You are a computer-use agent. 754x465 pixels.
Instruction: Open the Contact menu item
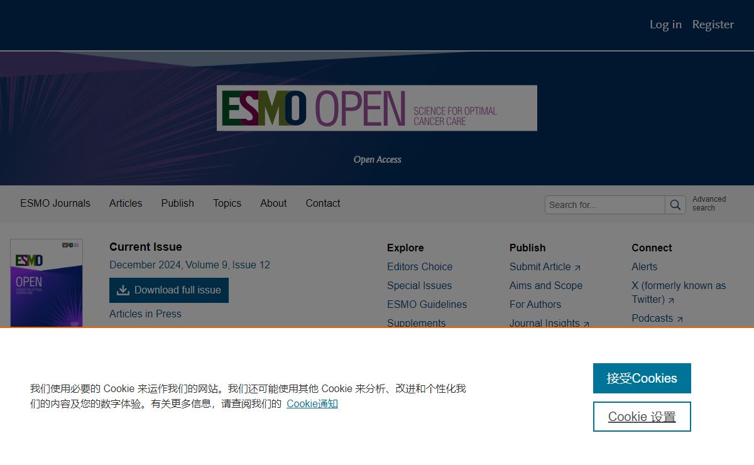(323, 204)
